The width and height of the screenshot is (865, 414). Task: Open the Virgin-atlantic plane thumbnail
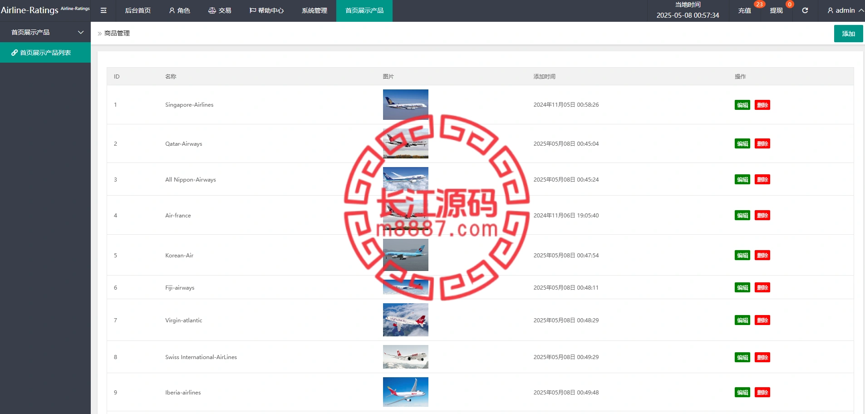pyautogui.click(x=406, y=320)
